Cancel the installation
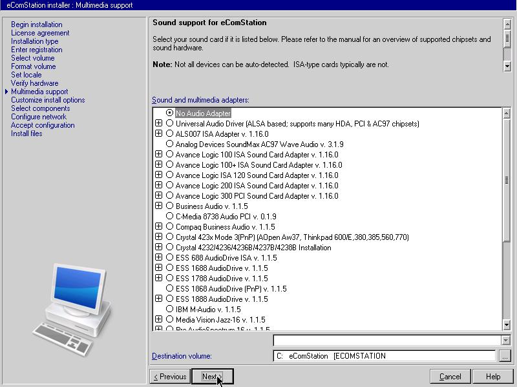Image resolution: width=517 pixels, height=387 pixels. pyautogui.click(x=450, y=377)
